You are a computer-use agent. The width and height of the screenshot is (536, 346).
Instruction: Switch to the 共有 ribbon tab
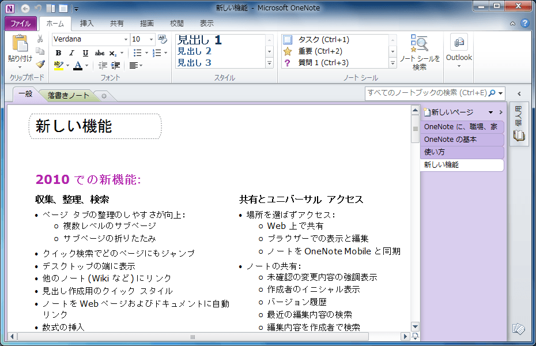tap(116, 24)
